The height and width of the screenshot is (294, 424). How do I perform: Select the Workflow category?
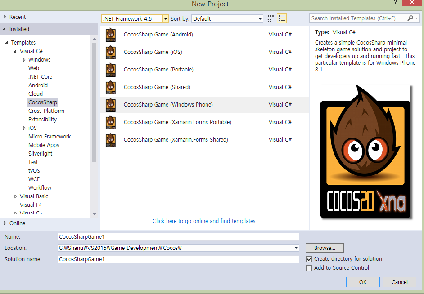tap(40, 188)
